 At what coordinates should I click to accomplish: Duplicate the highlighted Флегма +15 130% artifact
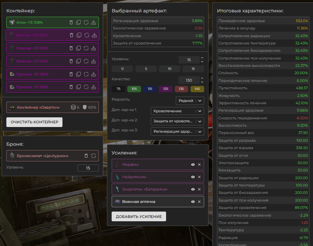click(x=79, y=35)
